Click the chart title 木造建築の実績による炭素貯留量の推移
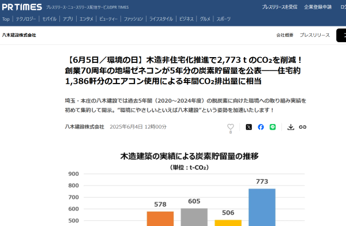 [189, 156]
